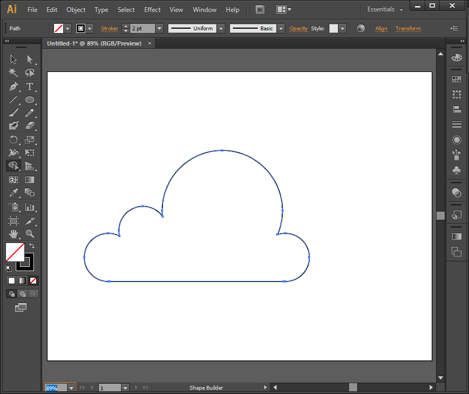Viewport: 469px width, 394px height.
Task: Click the Transform link
Action: click(x=408, y=29)
